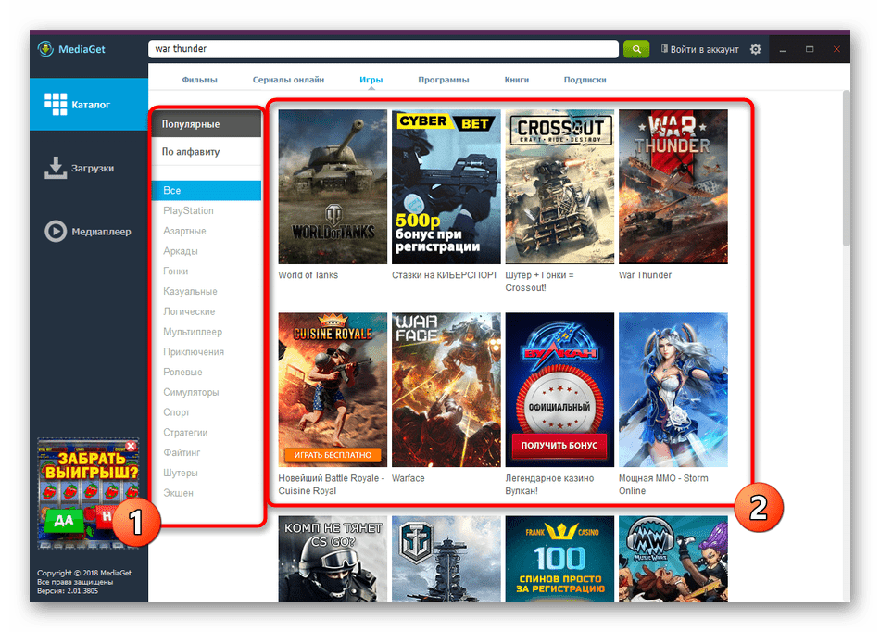Select the PlayStation category
The image size is (880, 632).
pos(188,210)
